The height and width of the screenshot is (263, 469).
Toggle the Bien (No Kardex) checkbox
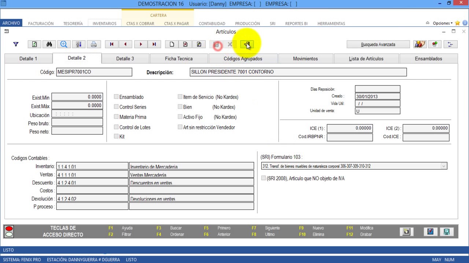(x=180, y=107)
